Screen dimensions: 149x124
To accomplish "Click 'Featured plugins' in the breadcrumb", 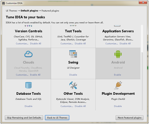I will tap(50, 11).
